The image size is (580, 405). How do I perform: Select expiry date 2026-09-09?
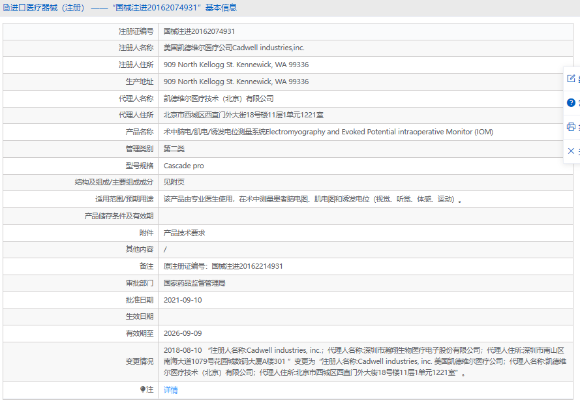(x=183, y=333)
